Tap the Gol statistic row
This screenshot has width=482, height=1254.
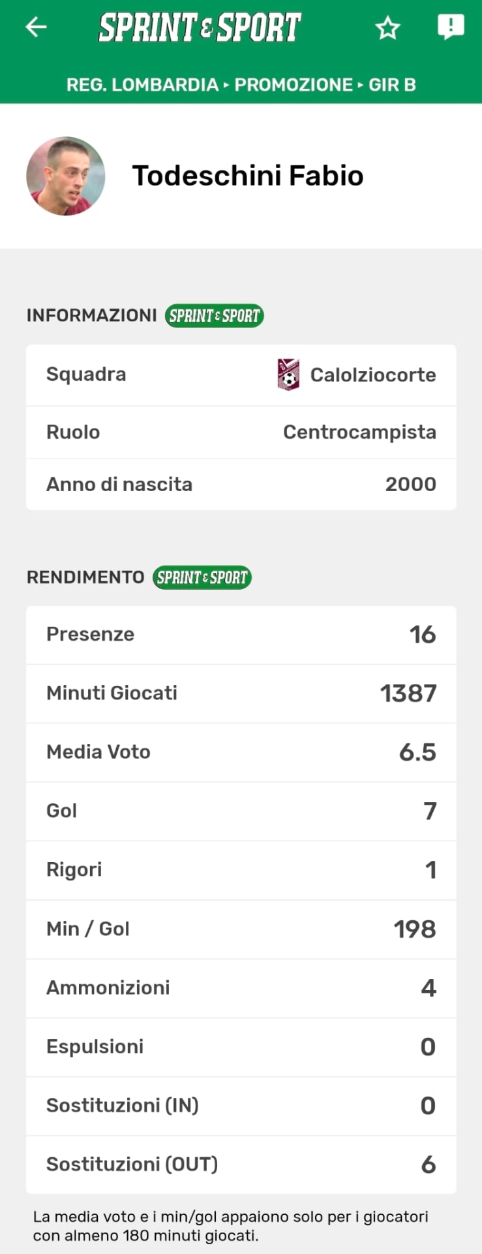click(241, 811)
